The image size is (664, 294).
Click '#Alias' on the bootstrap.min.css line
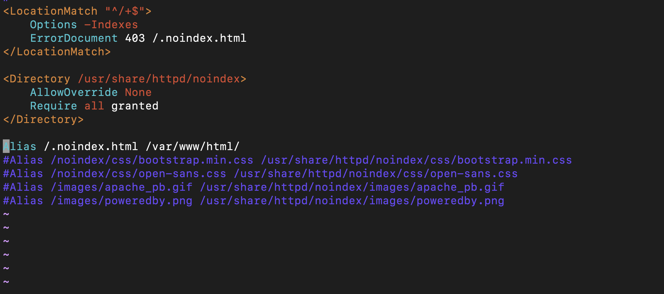pos(23,160)
